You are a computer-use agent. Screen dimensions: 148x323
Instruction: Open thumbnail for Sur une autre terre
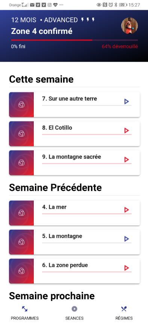coord(21,105)
